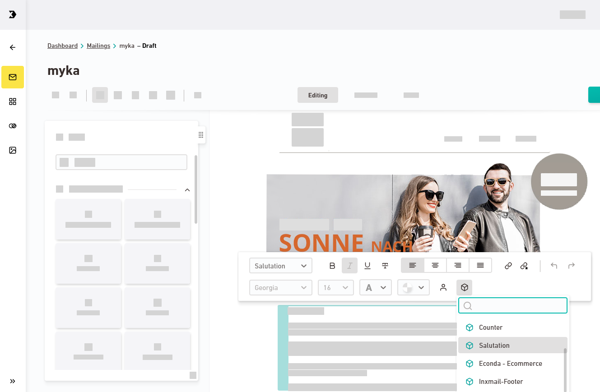Viewport: 600px width, 392px height.
Task: Open the Georgia font dropdown
Action: click(x=280, y=287)
